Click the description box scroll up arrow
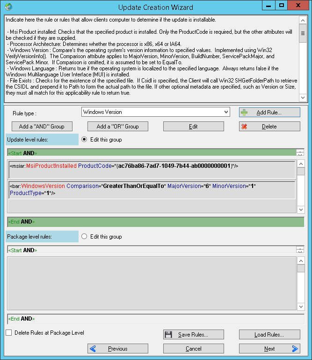Viewport: 312px width, 360px height. pos(303,20)
